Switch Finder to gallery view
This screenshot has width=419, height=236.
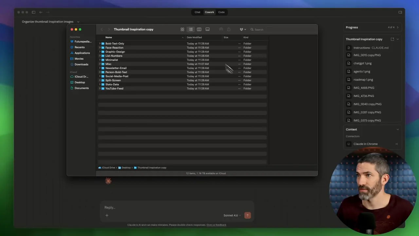208,29
